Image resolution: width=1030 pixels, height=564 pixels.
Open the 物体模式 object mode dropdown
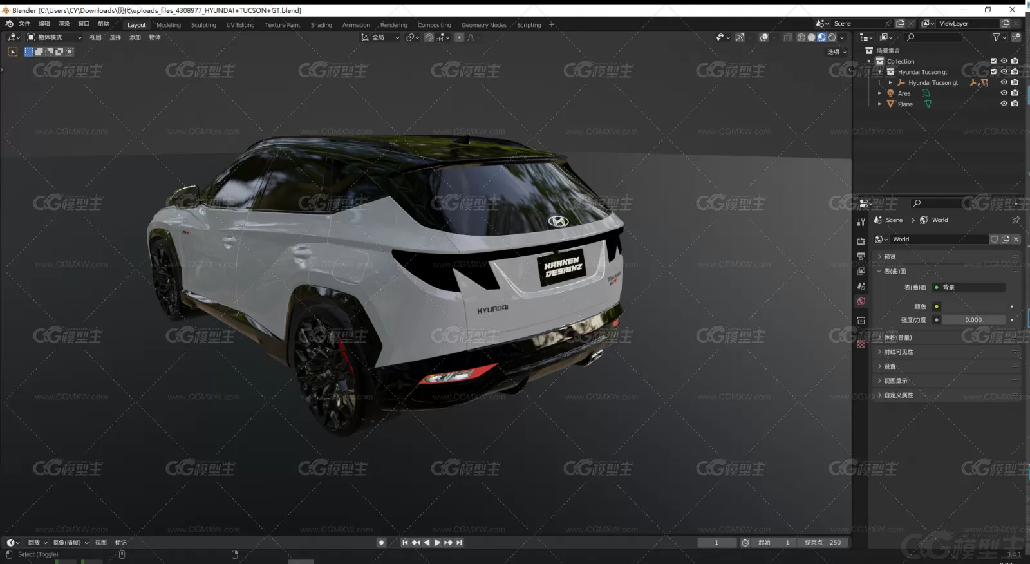click(54, 37)
